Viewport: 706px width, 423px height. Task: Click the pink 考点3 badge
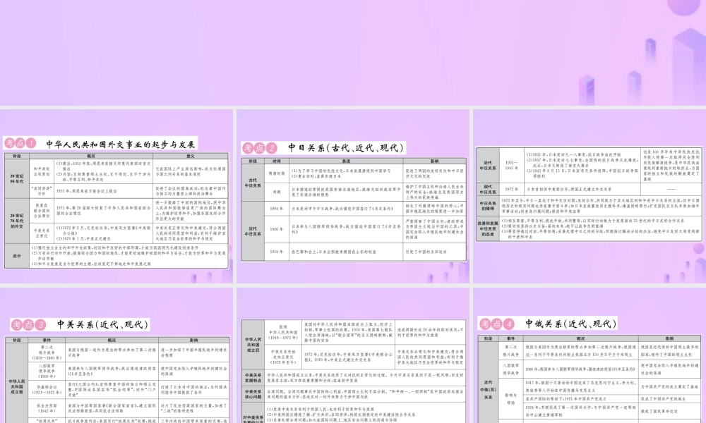pos(29,324)
